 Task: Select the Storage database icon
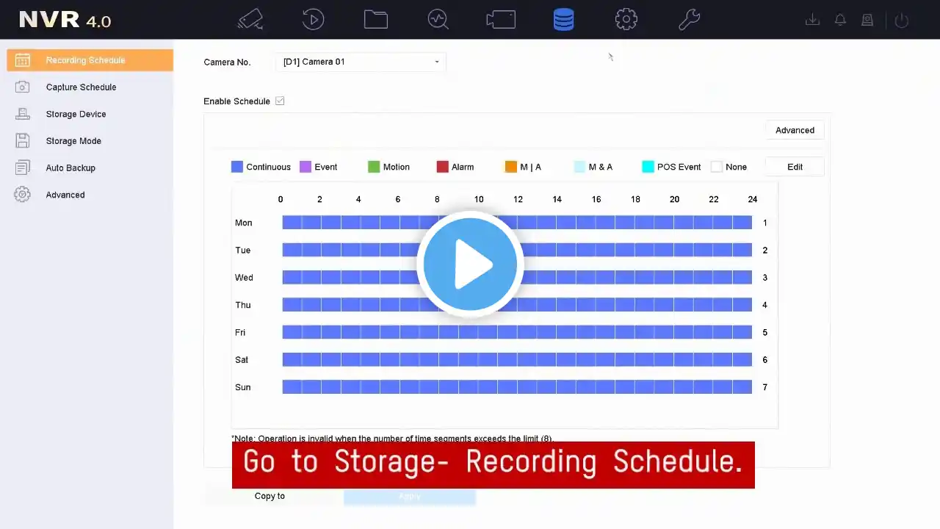tap(563, 19)
